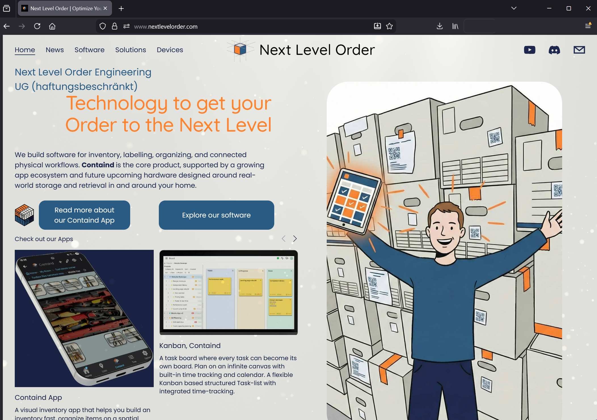
Task: Install this site as an app
Action: click(x=377, y=26)
